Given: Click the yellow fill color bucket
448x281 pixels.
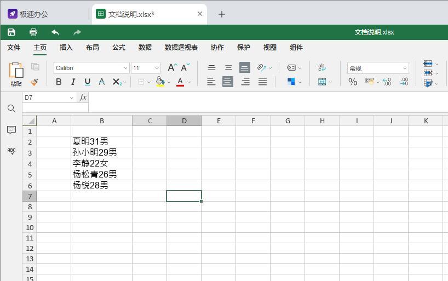Looking at the screenshot, I should point(160,82).
